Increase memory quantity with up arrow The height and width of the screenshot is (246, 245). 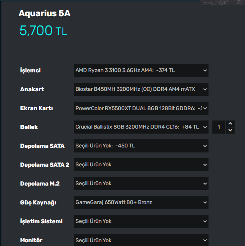(230, 124)
